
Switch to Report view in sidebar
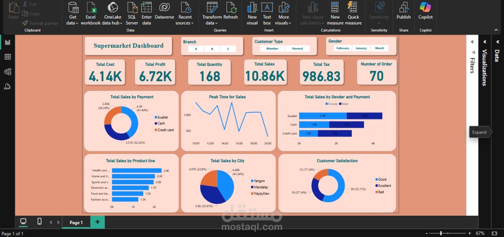[x=7, y=42]
